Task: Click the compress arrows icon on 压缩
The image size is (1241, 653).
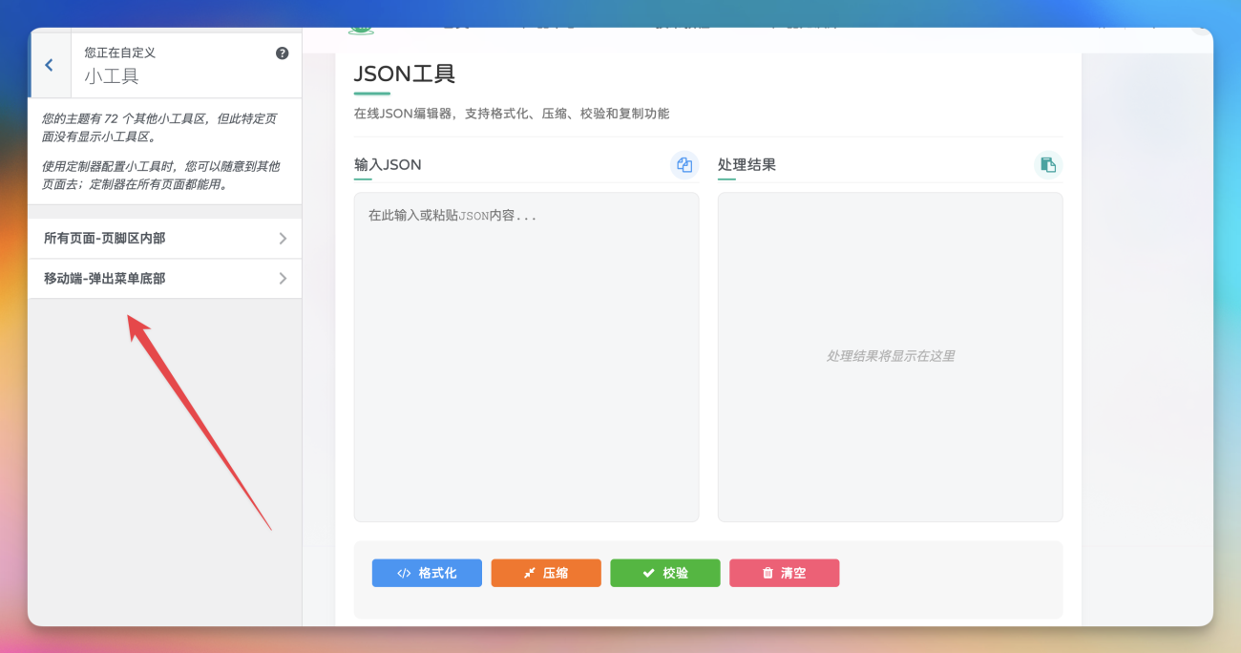Action: (529, 574)
